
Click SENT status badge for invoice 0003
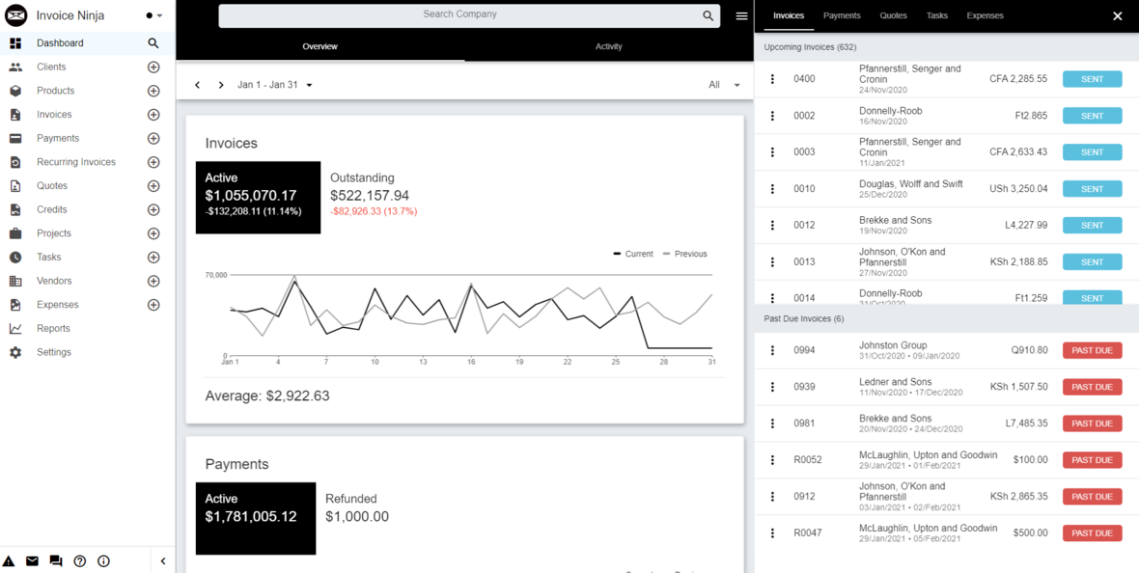pyautogui.click(x=1092, y=151)
